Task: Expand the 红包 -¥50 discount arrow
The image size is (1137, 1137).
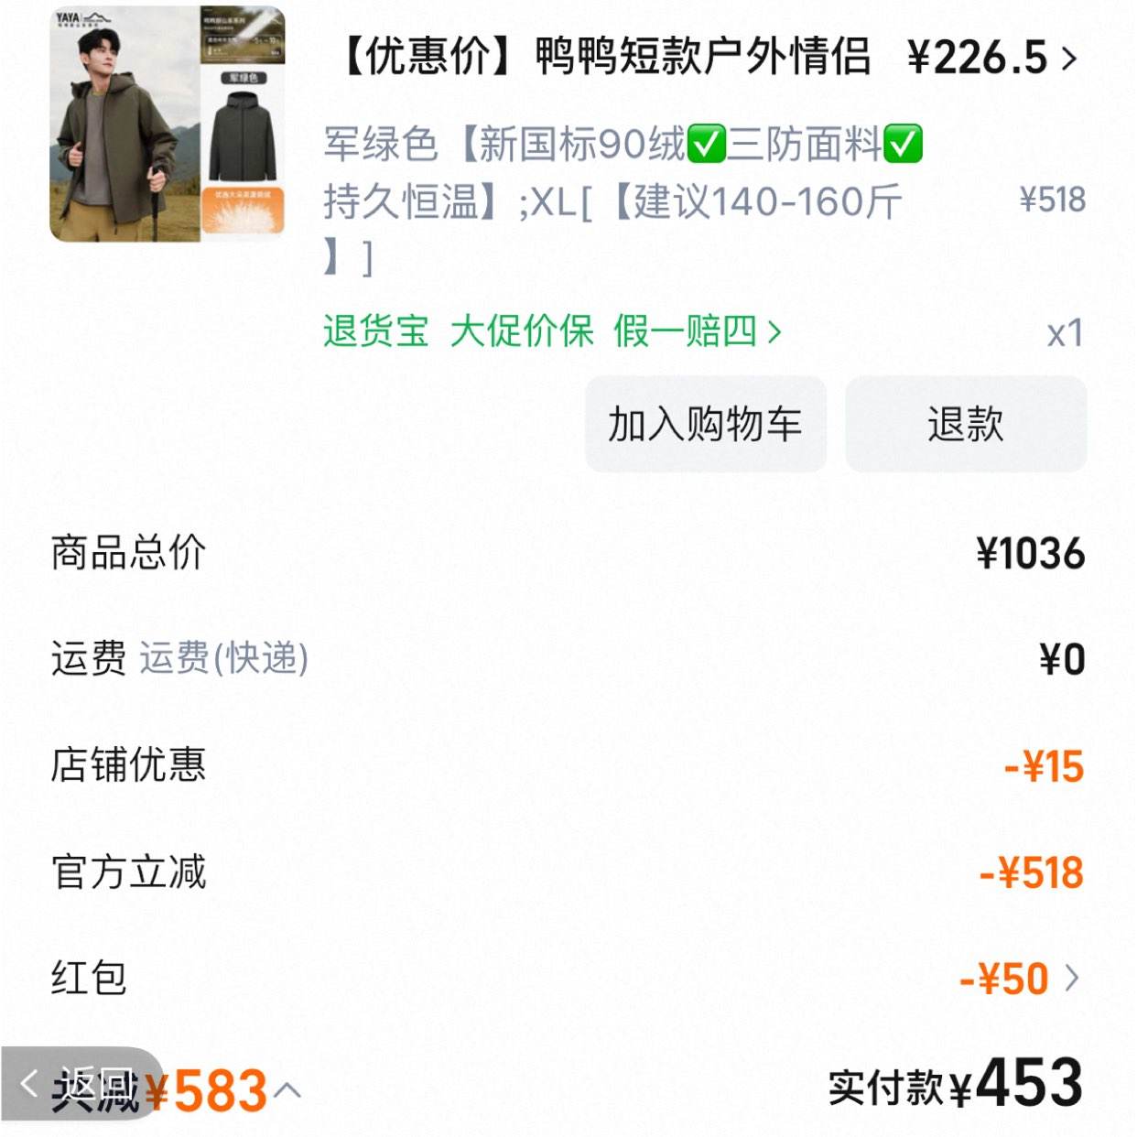Action: (1072, 978)
